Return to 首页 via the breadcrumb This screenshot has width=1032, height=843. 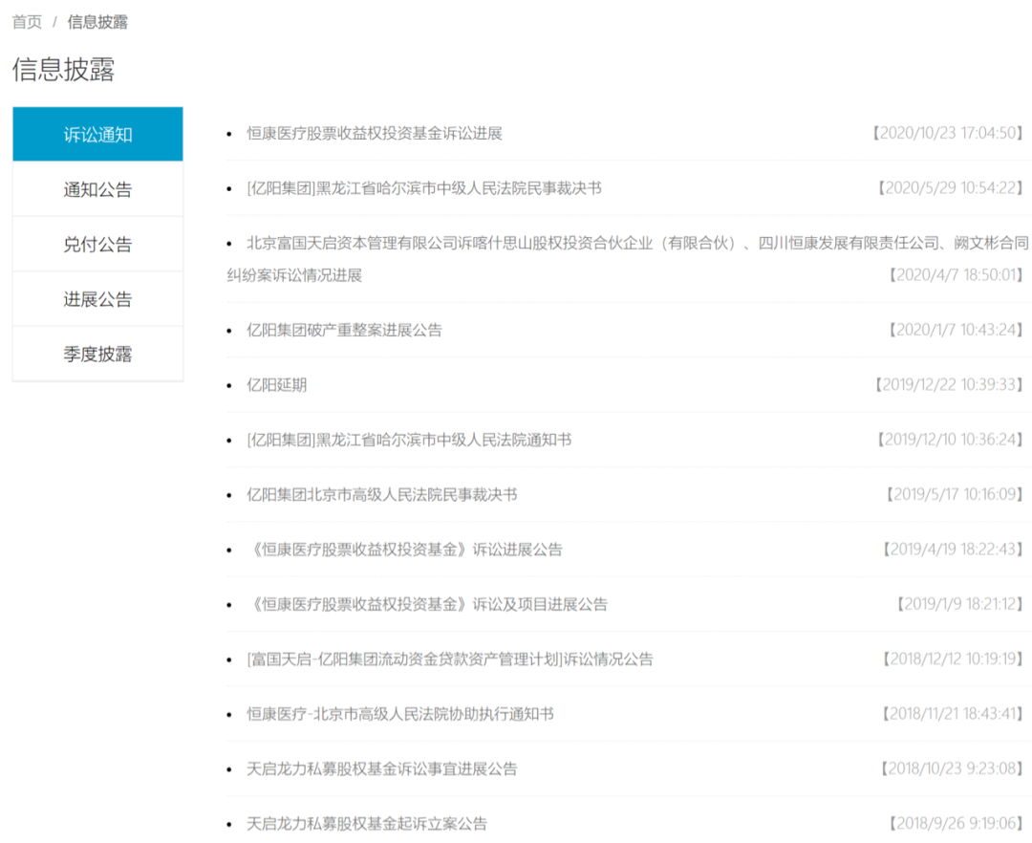tap(24, 20)
